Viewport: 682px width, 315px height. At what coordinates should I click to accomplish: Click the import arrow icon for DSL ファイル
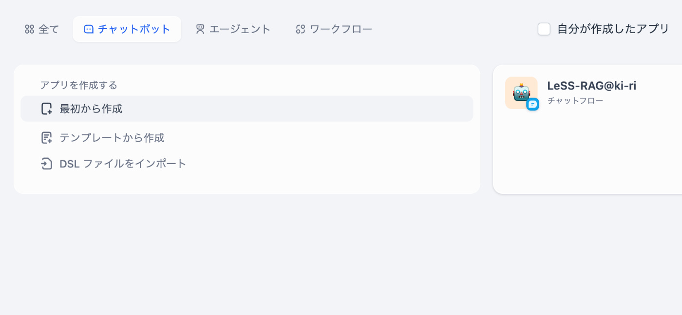46,164
